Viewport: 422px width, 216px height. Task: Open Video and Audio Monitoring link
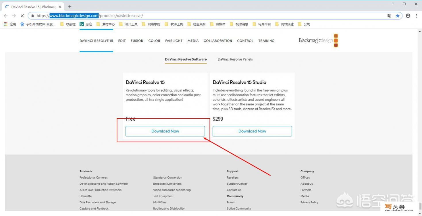(172, 190)
